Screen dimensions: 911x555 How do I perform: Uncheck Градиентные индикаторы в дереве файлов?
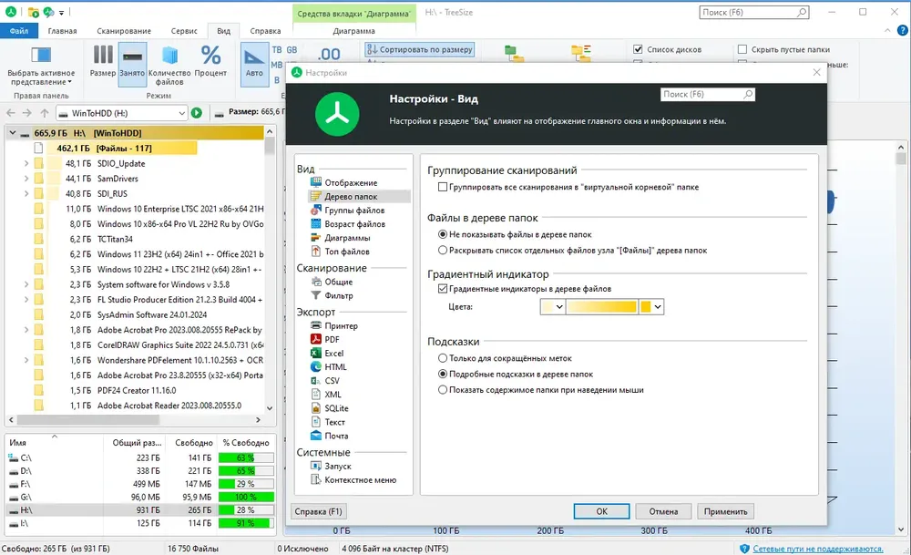(x=443, y=289)
